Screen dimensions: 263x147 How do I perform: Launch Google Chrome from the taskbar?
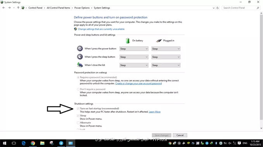[33, 143]
